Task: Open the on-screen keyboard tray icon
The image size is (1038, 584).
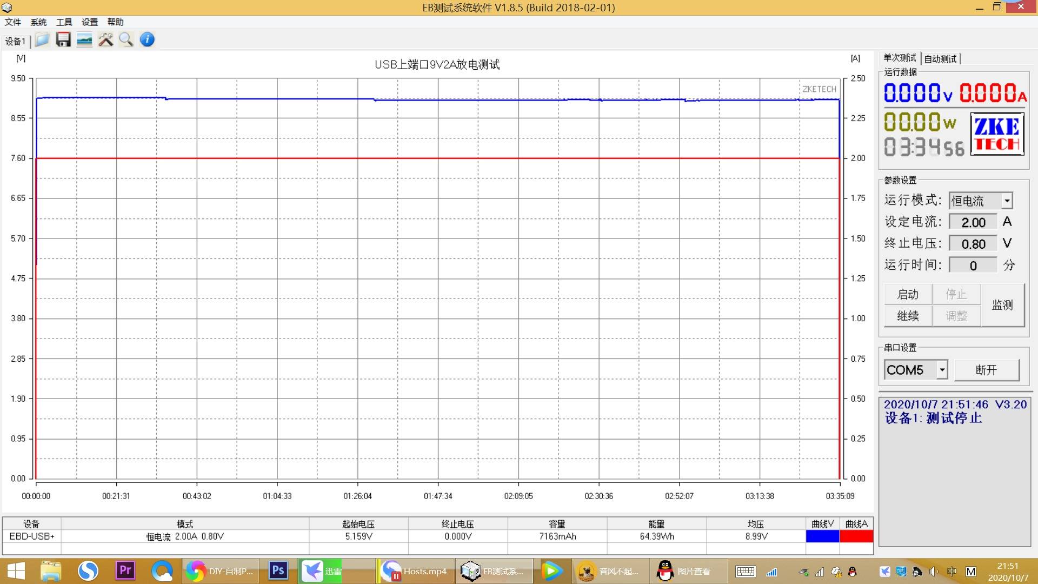Action: click(746, 572)
